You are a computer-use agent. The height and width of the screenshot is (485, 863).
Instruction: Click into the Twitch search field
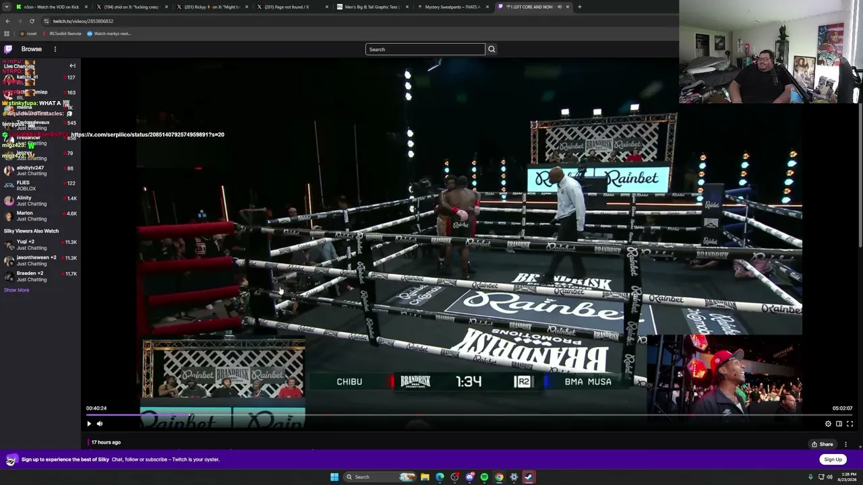point(425,49)
